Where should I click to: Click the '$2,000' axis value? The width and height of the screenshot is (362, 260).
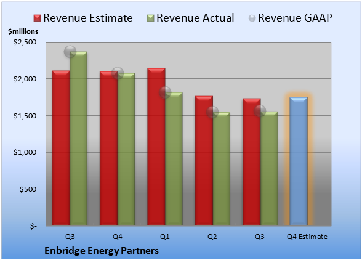click(25, 79)
